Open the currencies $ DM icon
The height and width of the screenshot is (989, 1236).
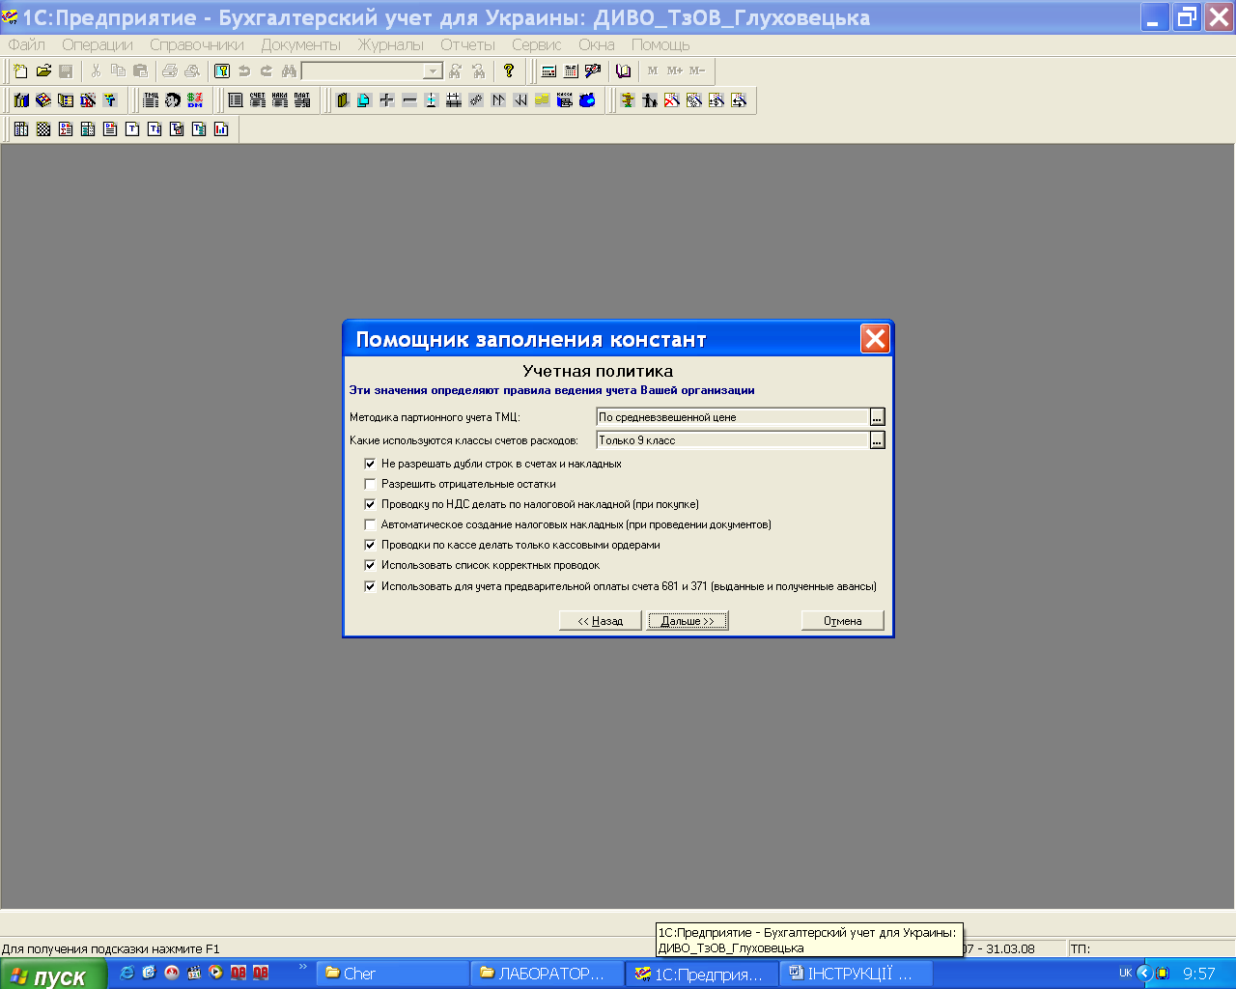coord(195,99)
